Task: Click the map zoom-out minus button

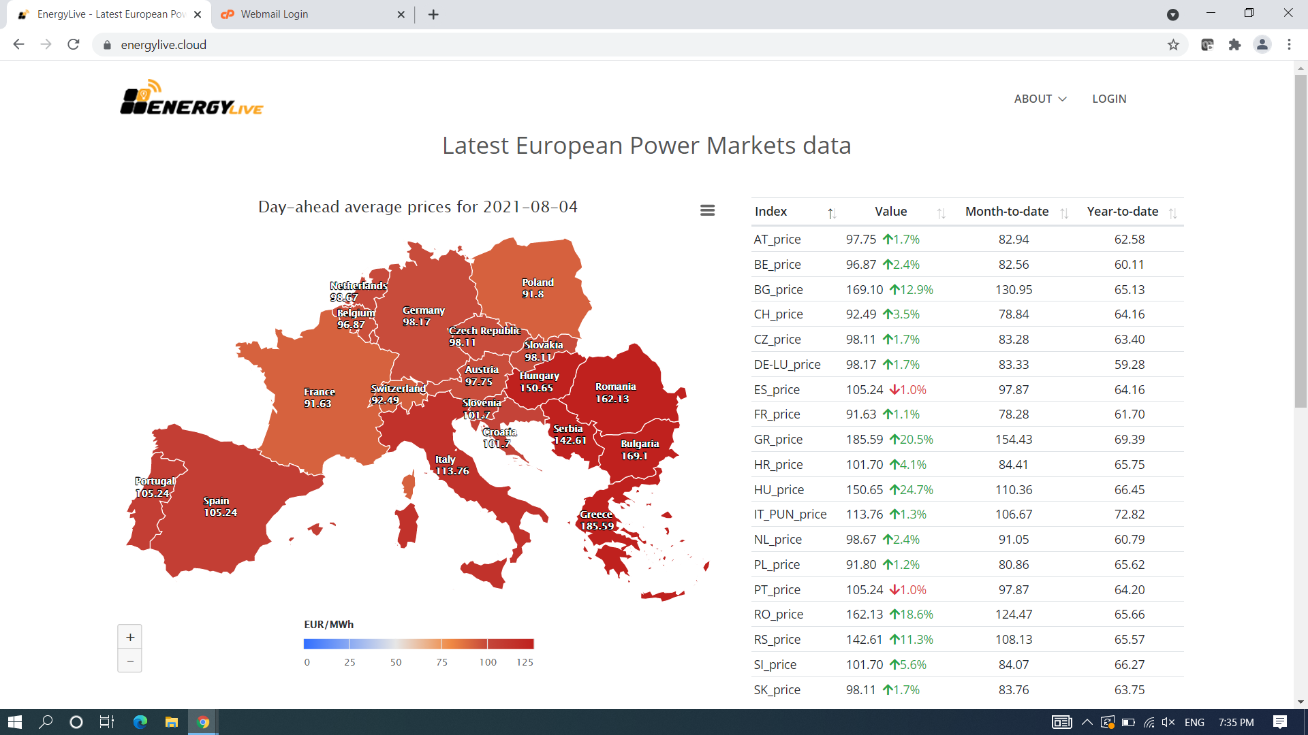Action: 130,661
